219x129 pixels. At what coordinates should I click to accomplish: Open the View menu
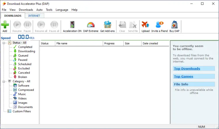12,10
